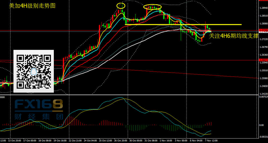Click the chart title 美加4H级别走势图
268x143 pixels.
coord(32,6)
